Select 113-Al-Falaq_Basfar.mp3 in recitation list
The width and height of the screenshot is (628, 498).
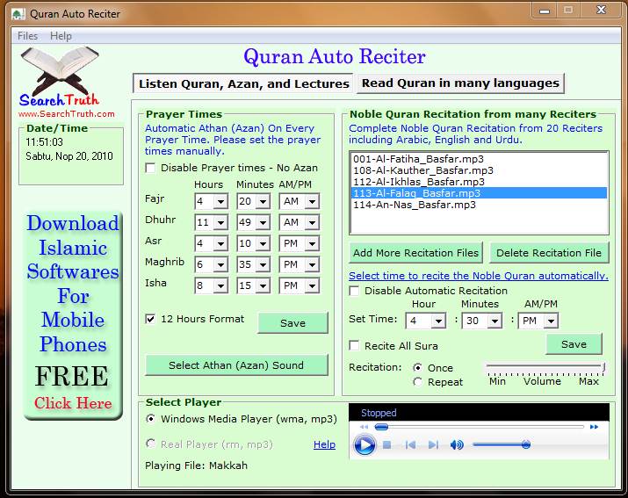[x=479, y=193]
